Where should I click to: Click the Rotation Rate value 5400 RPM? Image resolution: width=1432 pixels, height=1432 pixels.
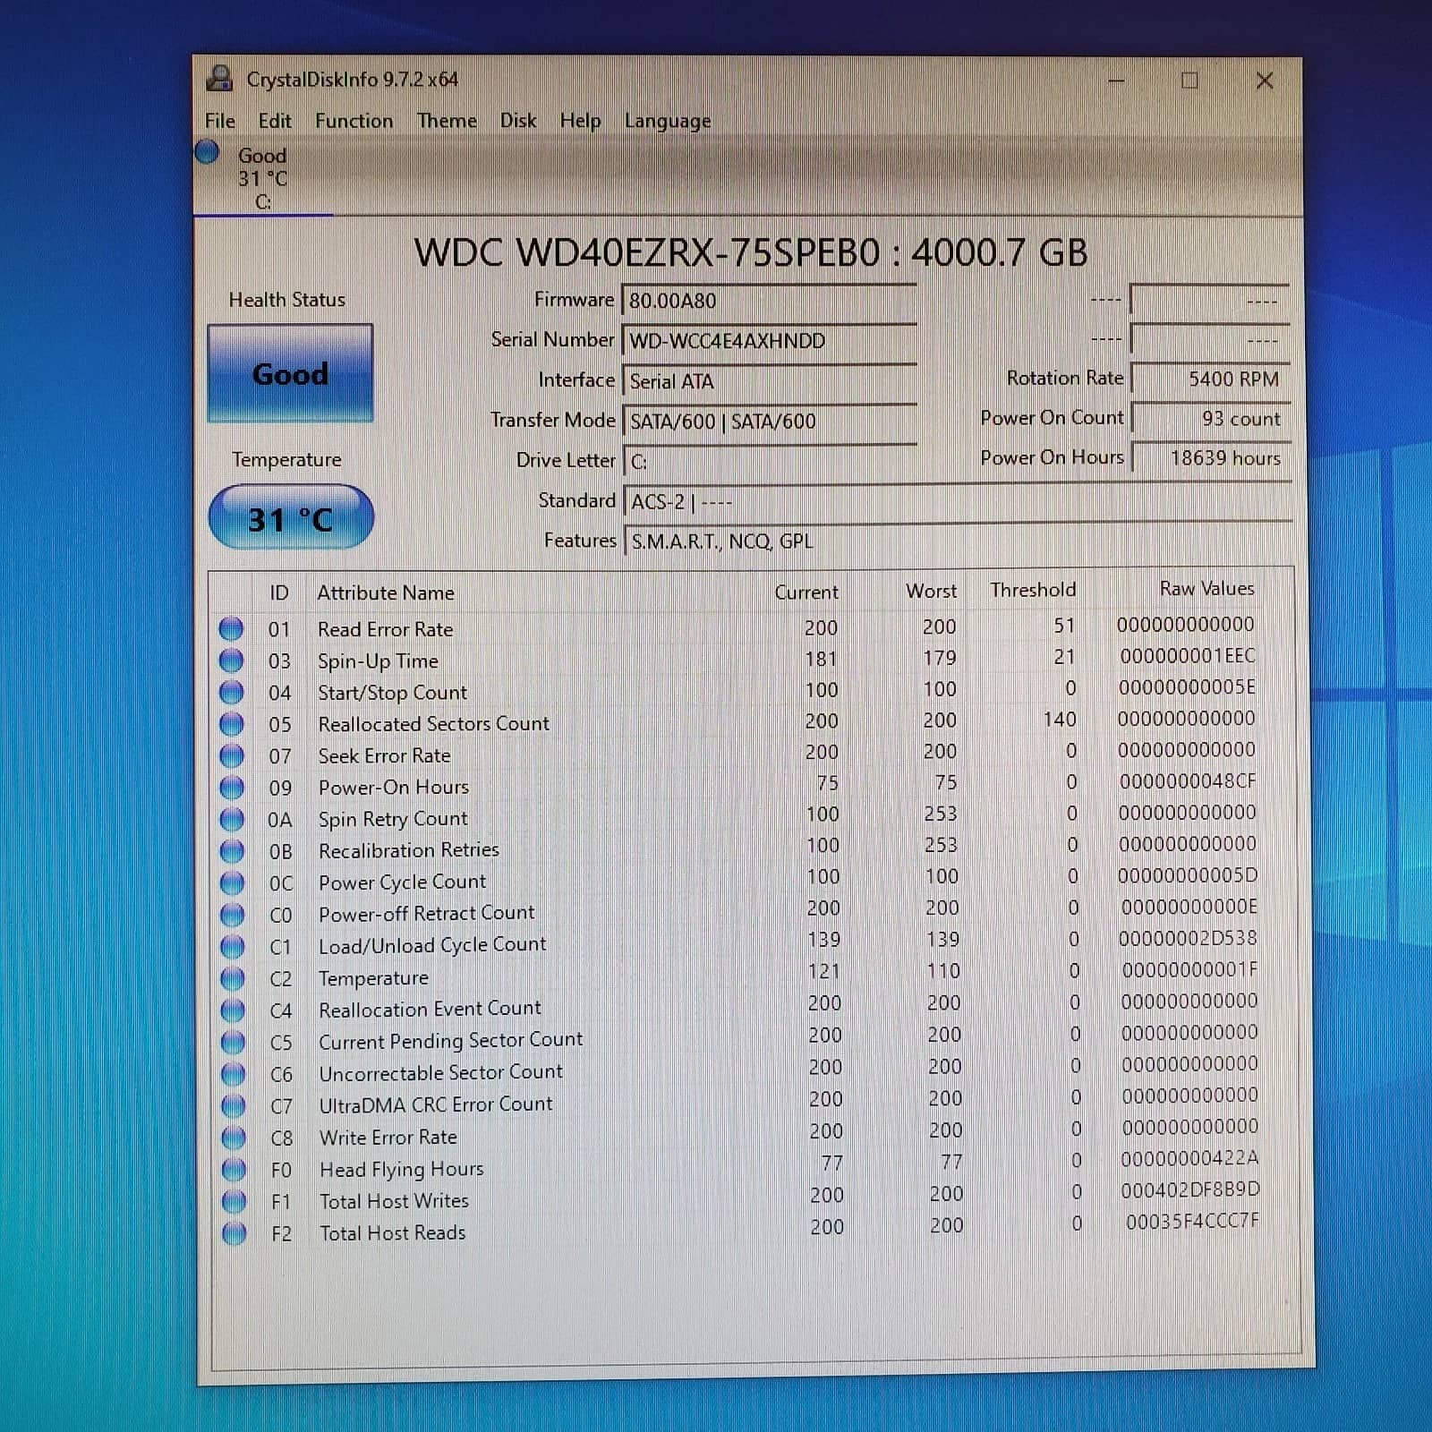pyautogui.click(x=1211, y=379)
